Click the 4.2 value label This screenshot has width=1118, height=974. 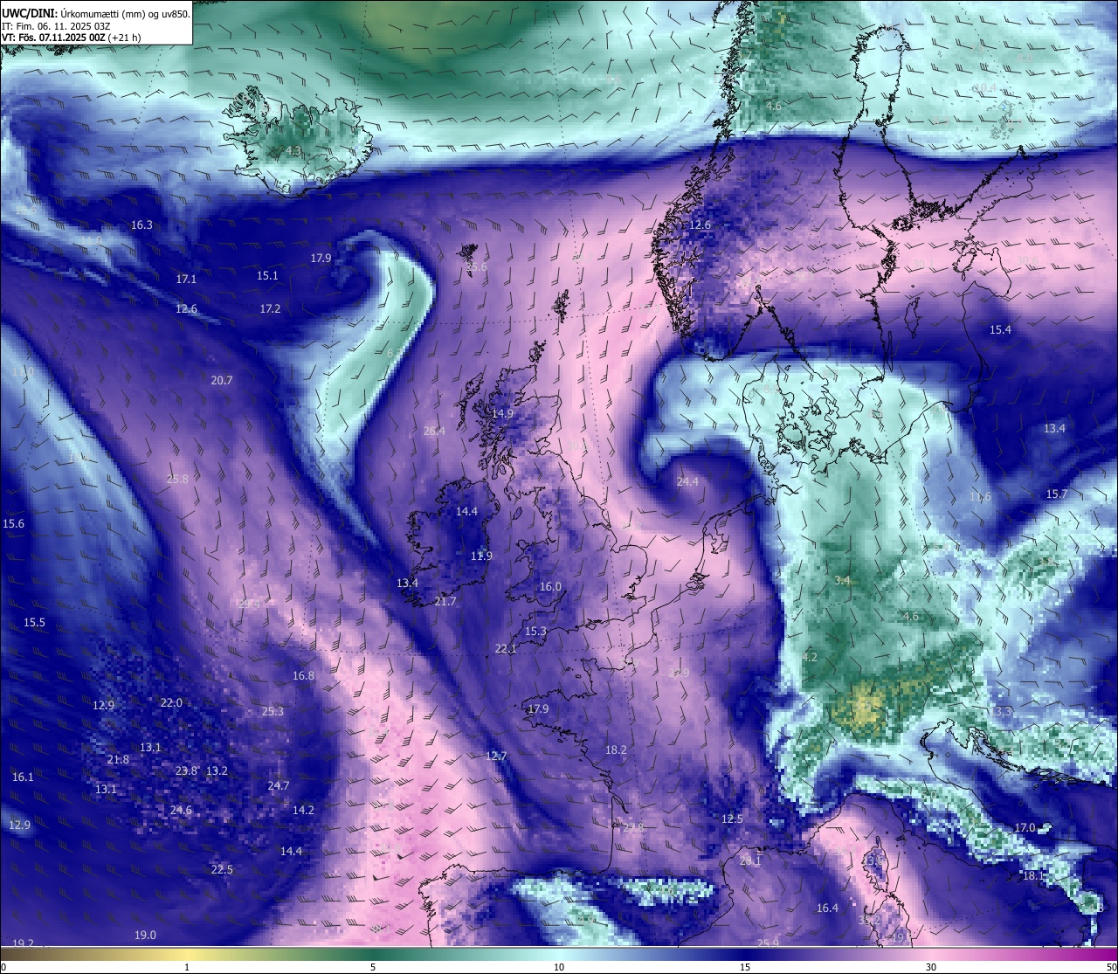(809, 657)
